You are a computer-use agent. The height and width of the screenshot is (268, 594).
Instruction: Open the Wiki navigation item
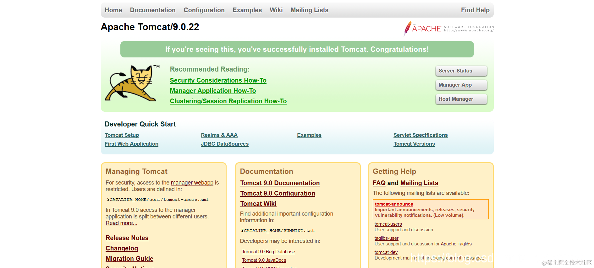click(276, 10)
